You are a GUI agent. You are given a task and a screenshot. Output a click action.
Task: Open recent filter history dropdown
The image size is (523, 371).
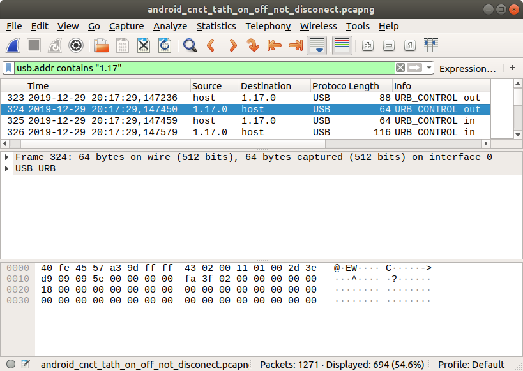point(429,68)
